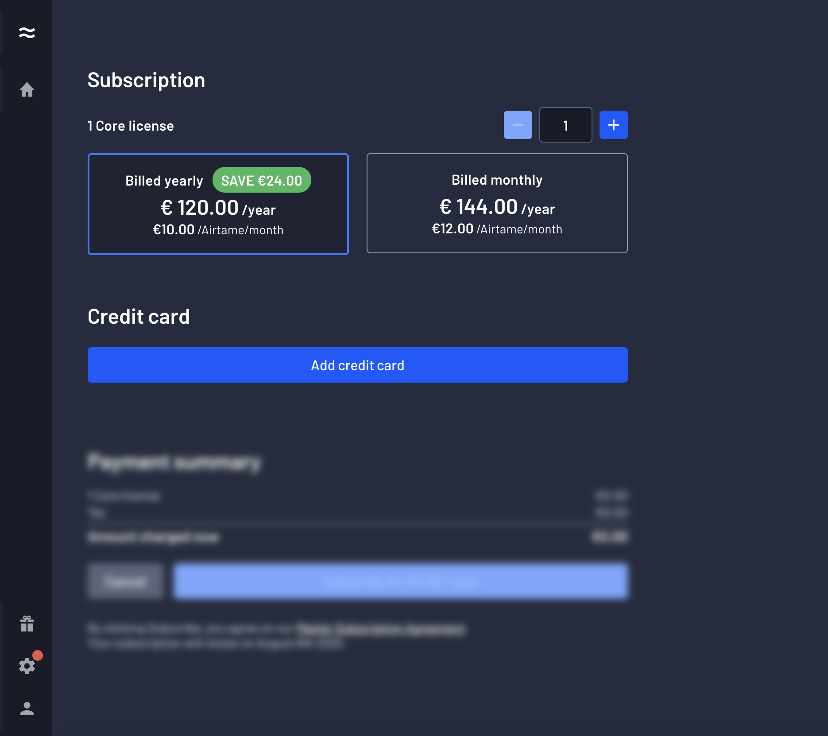
Task: Click the blurred light-blue Subscribe button
Action: point(400,581)
